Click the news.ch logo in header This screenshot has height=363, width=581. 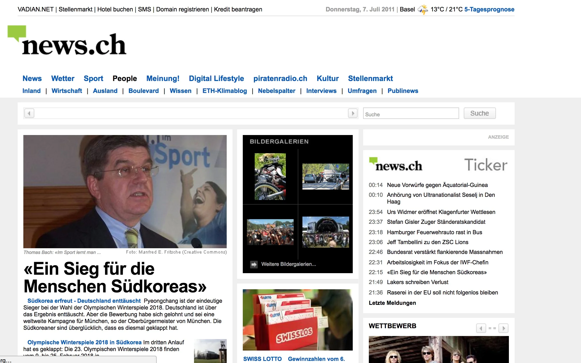tap(67, 41)
